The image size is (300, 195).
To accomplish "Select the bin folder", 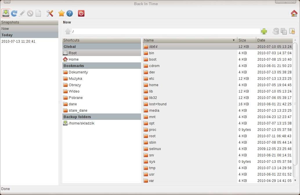I will click(x=218, y=53).
